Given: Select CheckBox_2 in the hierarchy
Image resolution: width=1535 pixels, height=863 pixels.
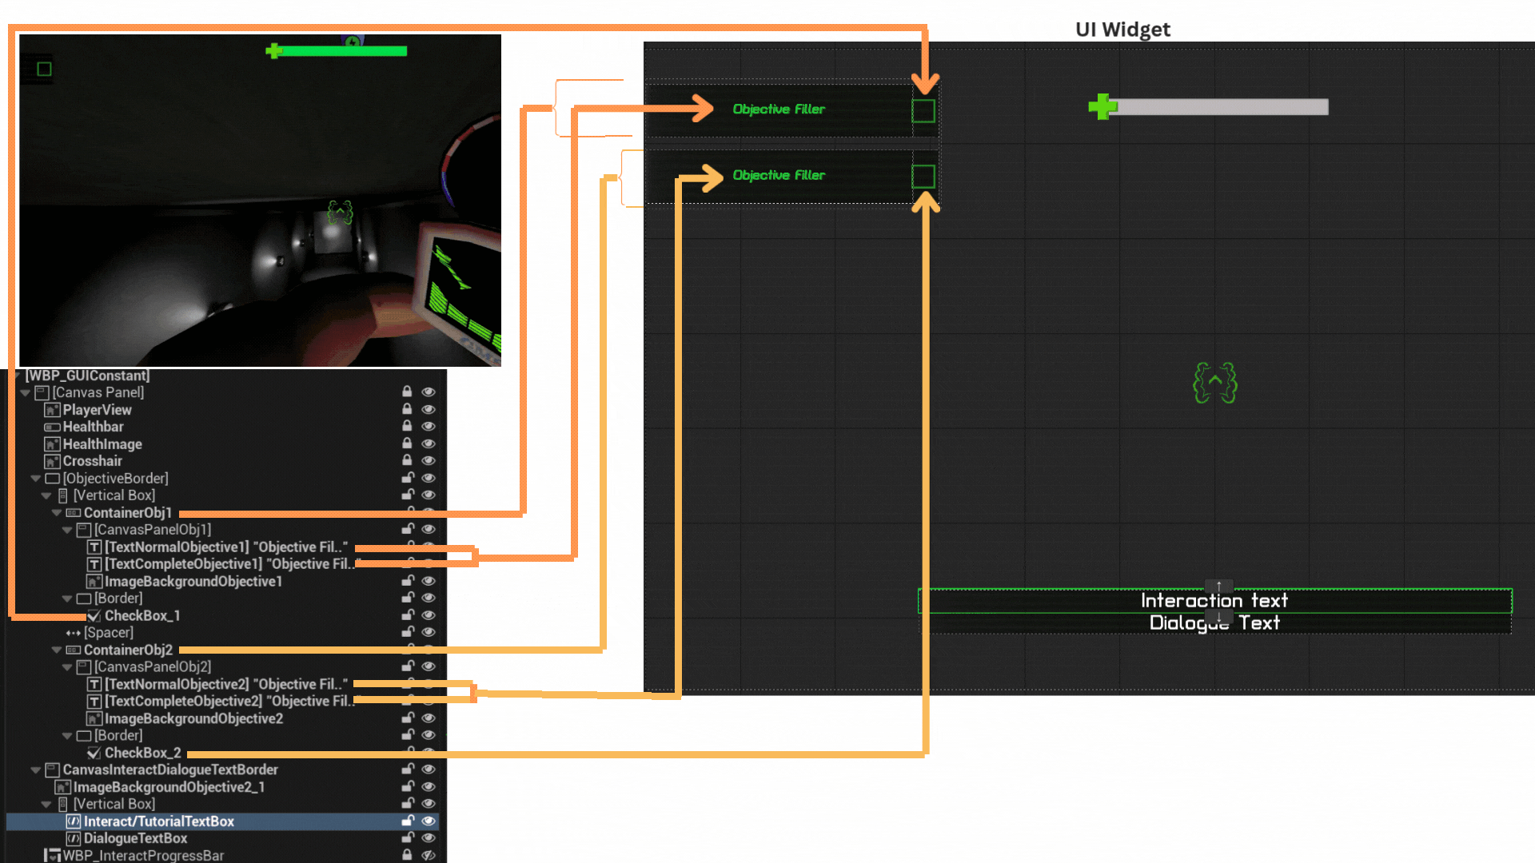Looking at the screenshot, I should coord(142,753).
